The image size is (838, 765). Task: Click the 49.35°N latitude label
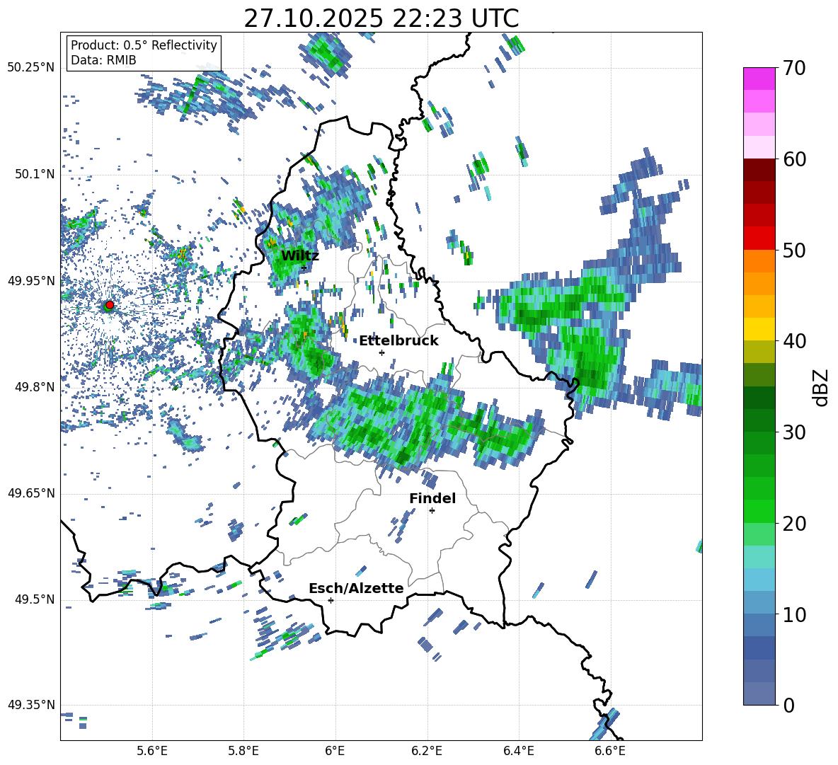pos(31,705)
